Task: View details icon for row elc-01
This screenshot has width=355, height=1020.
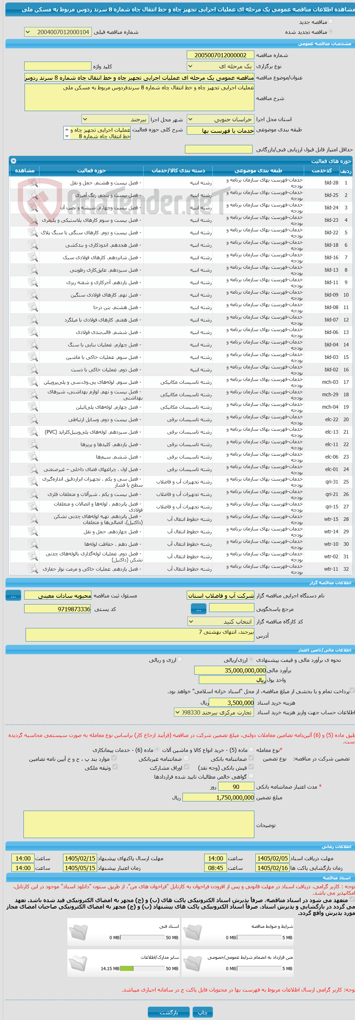Action: click(33, 470)
